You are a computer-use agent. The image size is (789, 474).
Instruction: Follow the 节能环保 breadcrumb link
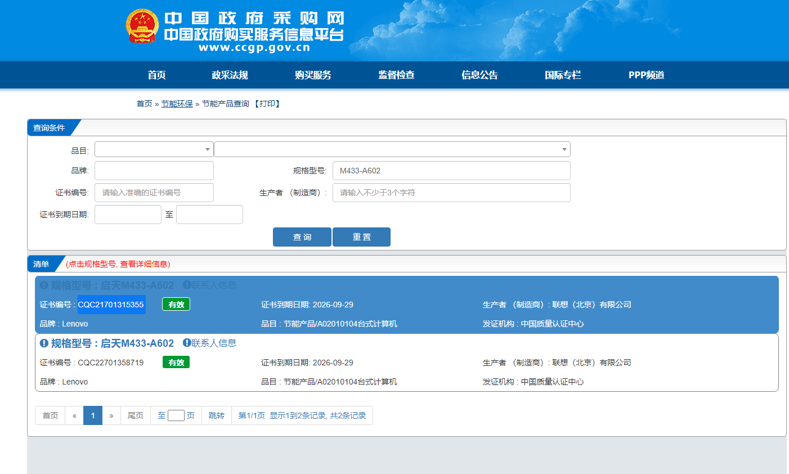click(x=177, y=104)
